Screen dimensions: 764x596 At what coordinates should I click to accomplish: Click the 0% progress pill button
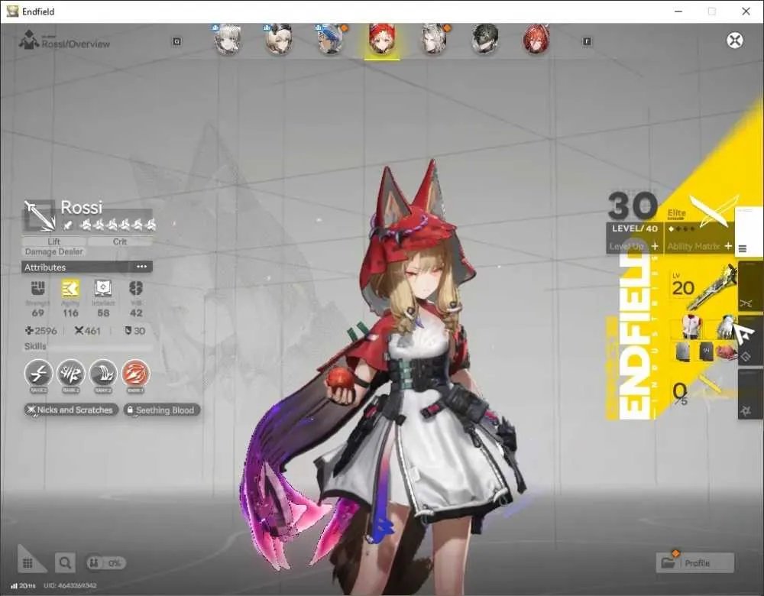[105, 563]
